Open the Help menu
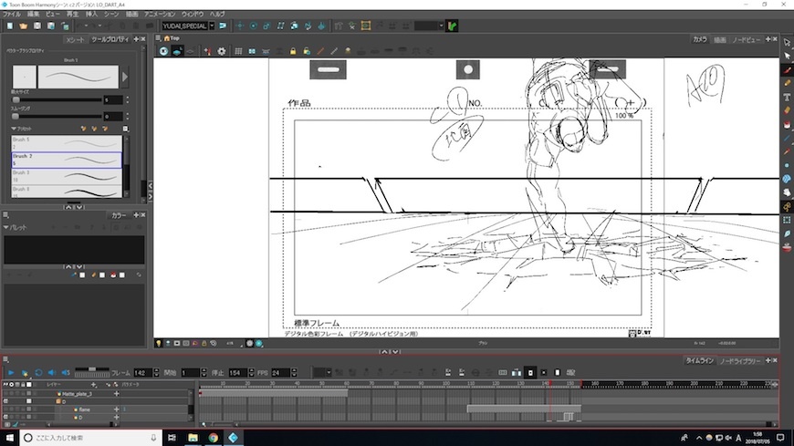This screenshot has height=446, width=794. pos(217,15)
